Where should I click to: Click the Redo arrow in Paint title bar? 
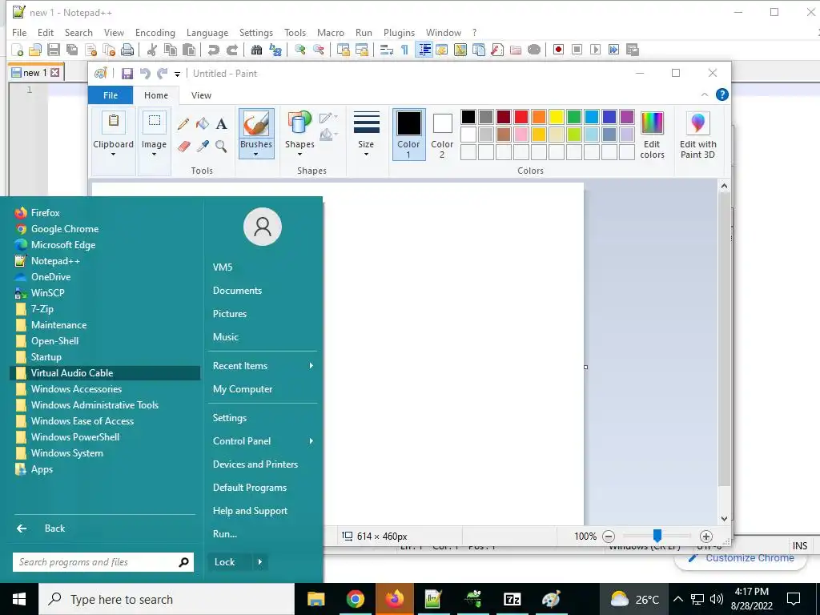[163, 74]
